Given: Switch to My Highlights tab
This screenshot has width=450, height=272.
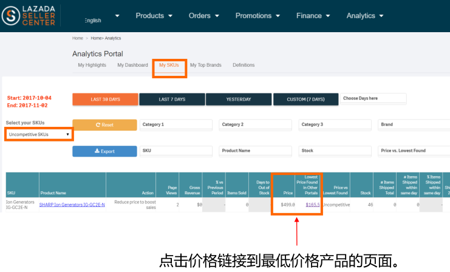Looking at the screenshot, I should 92,65.
